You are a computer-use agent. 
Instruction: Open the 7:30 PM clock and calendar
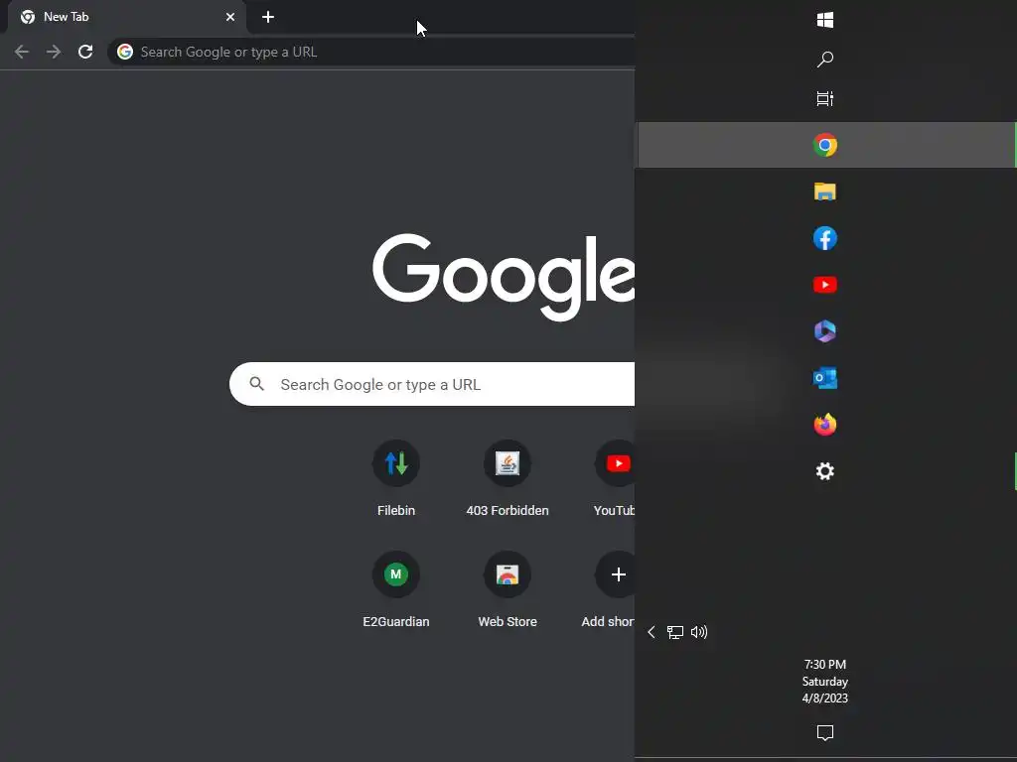[825, 681]
